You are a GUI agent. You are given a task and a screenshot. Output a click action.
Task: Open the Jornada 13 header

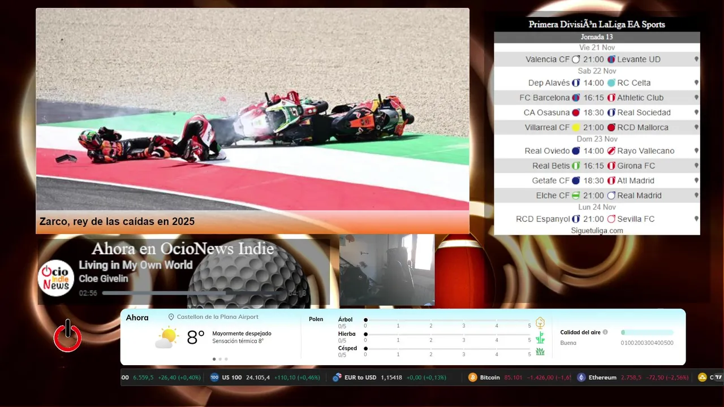click(x=597, y=37)
